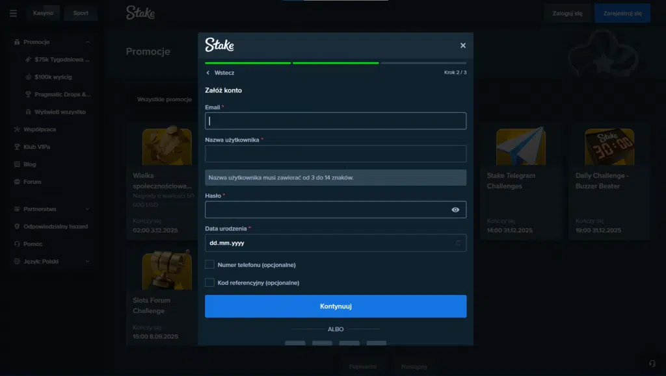This screenshot has height=376, width=666.
Task: Open Wyświetl wszystko menu item
Action: click(x=60, y=112)
